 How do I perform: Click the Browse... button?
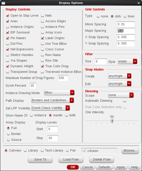tap(130, 151)
